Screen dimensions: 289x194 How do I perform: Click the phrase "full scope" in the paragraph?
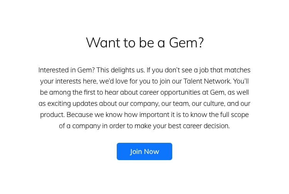(234, 115)
